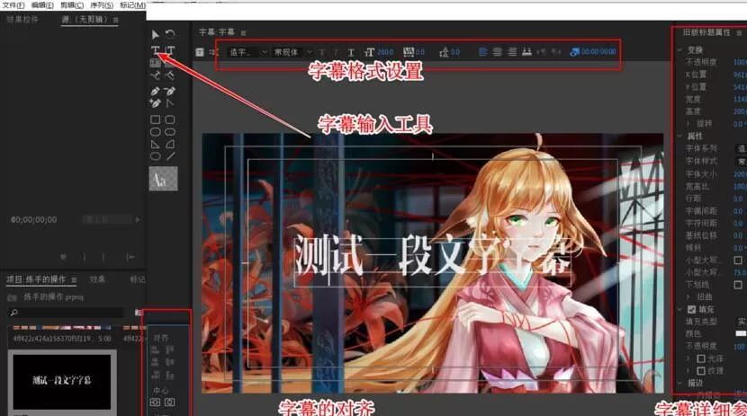Enable the 纹理 checkbox
Screen dimensions: 747x416
(x=701, y=371)
